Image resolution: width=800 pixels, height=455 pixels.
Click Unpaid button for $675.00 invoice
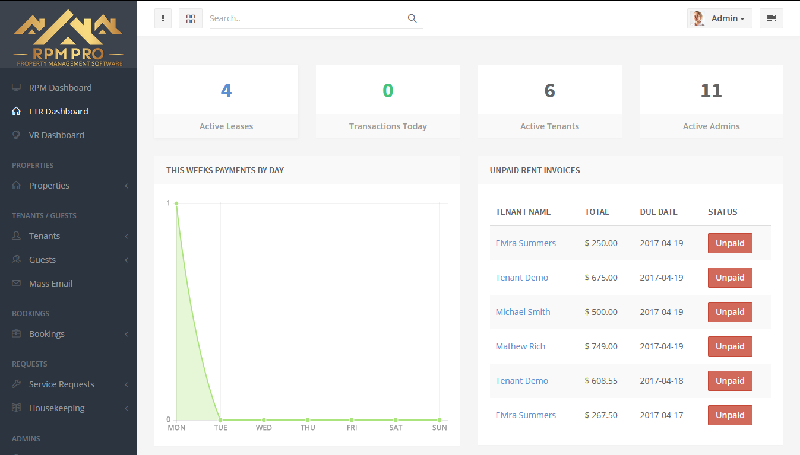point(730,278)
